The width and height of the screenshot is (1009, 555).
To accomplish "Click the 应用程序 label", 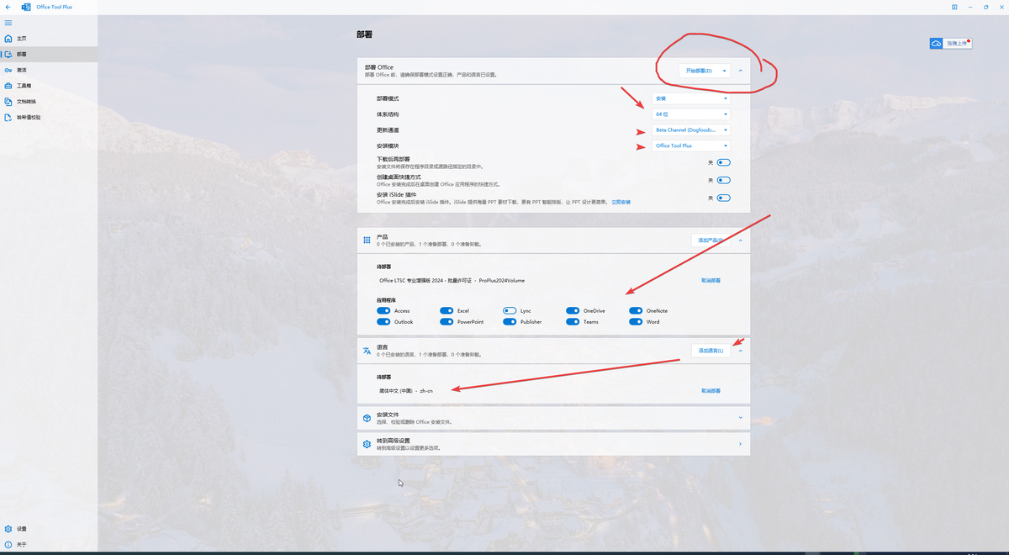I will click(386, 299).
